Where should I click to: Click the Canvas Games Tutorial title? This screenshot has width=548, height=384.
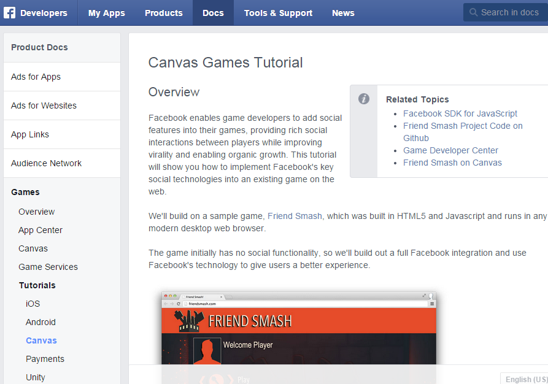(225, 63)
